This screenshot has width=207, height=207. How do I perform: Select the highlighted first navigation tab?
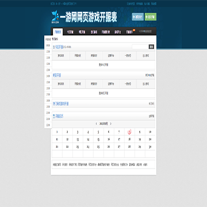click(57, 32)
